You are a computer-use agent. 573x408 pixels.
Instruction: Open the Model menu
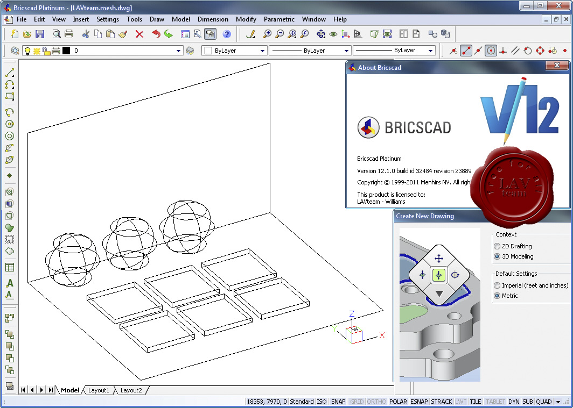(x=181, y=19)
